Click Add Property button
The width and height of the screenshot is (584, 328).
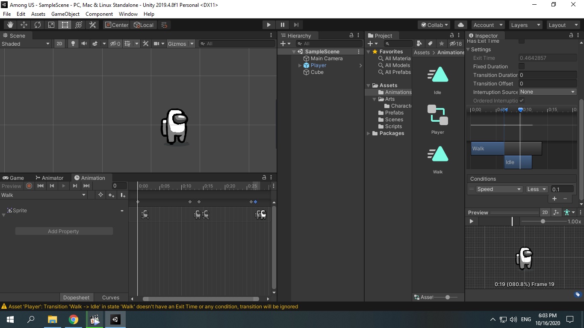click(x=64, y=231)
